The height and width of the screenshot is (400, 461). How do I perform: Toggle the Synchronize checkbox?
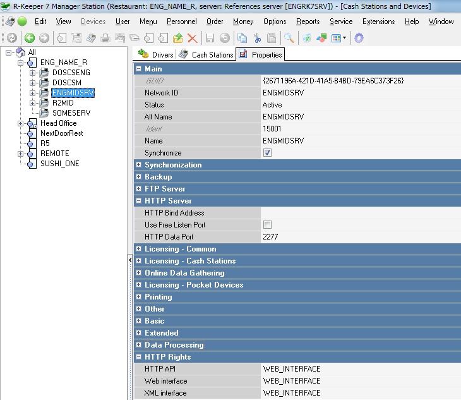click(267, 153)
